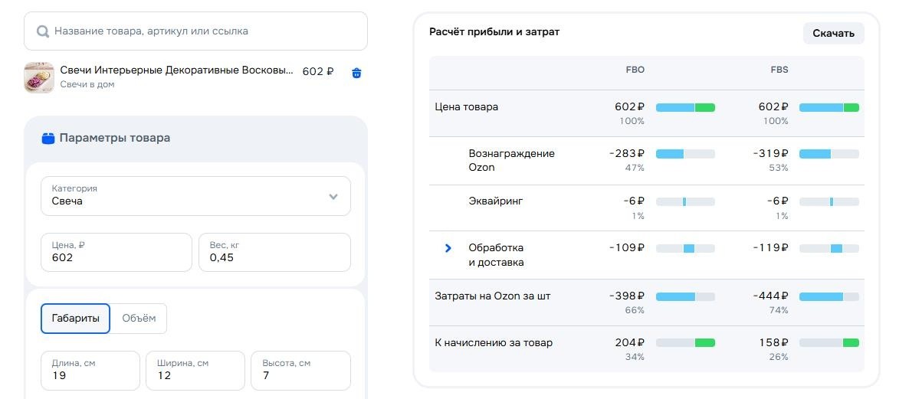Screen dimensions: 909x399
Task: Open the Свечи Интерьерные Декоративные product link
Action: point(177,70)
